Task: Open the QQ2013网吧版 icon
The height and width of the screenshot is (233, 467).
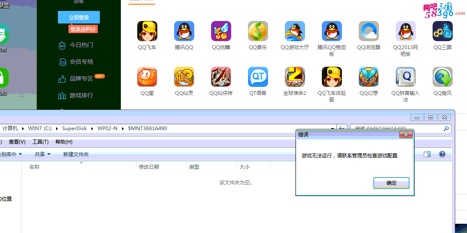Action: (x=406, y=31)
